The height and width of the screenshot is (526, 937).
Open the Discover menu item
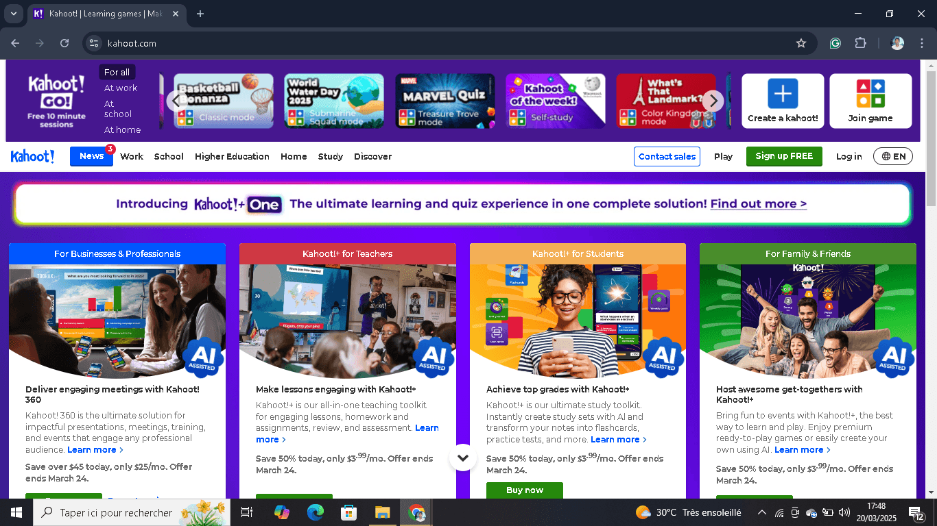(x=372, y=156)
